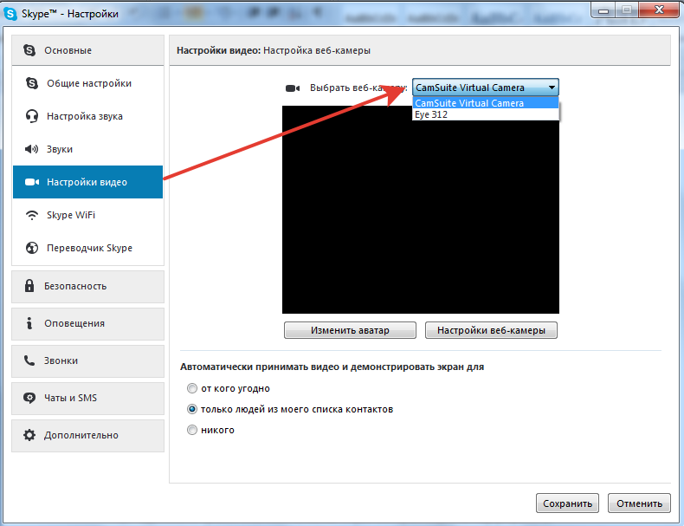Choose the 'никого' radio option

192,430
